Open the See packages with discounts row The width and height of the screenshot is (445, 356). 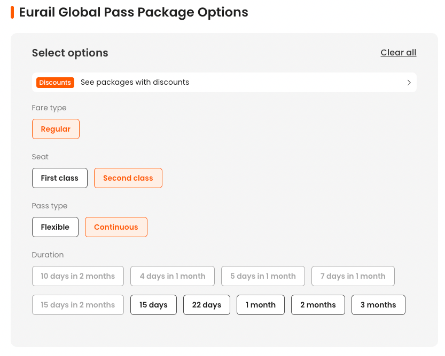tap(224, 83)
